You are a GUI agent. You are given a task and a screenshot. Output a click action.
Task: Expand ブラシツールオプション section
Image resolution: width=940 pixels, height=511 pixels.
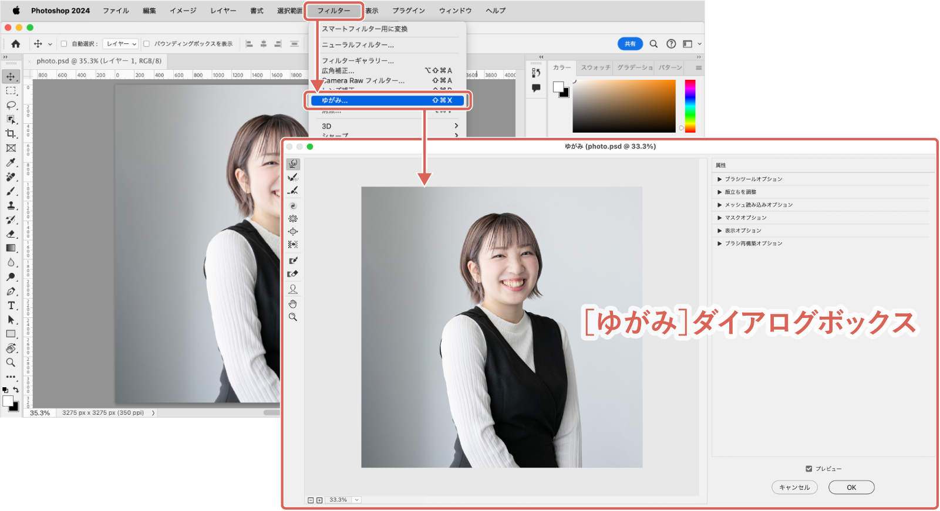coord(720,179)
